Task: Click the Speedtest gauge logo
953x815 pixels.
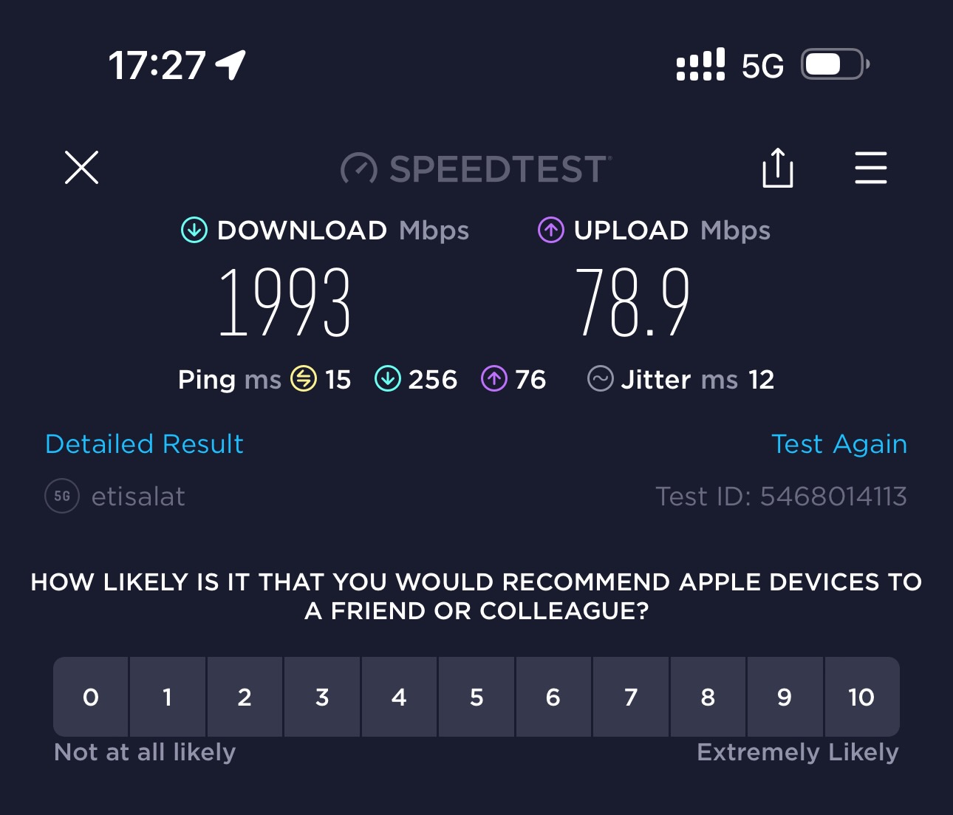Action: (360, 168)
